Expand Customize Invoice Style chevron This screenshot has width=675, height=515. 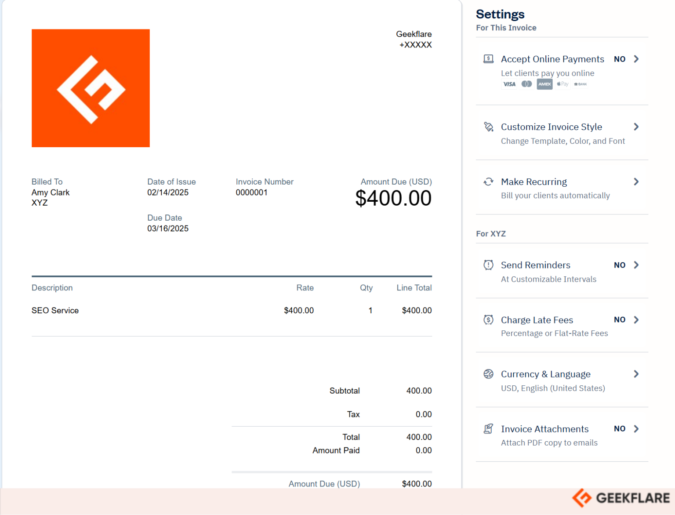636,127
